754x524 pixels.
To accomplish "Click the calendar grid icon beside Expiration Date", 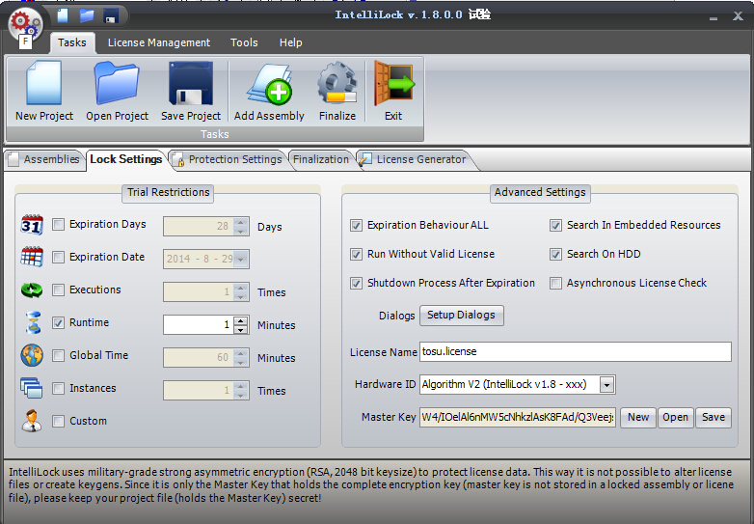I will click(x=32, y=257).
